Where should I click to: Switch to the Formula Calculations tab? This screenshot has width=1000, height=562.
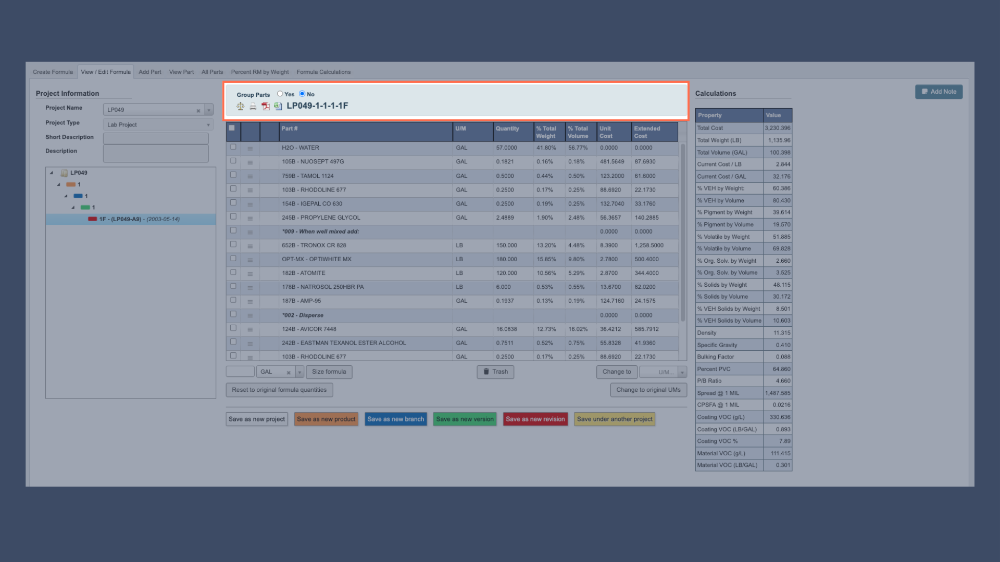(x=323, y=72)
